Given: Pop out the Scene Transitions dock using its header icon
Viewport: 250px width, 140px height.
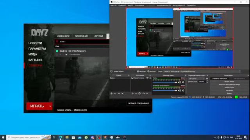Looking at the screenshot, I should (x=207, y=75).
